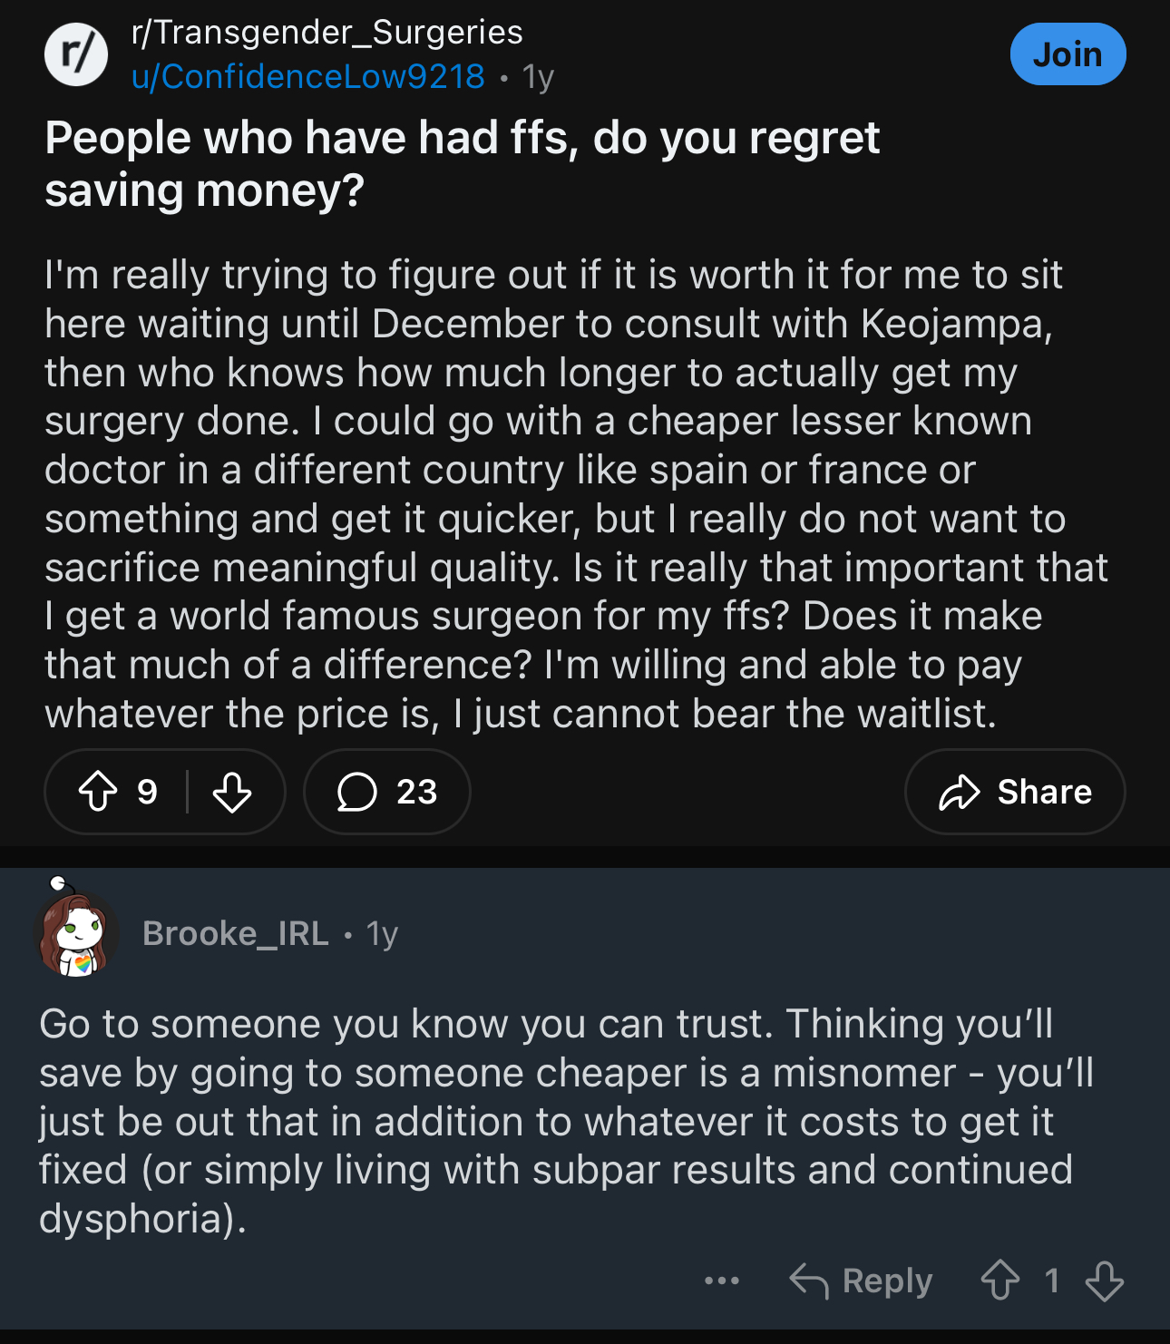Go to r/Transgender_Surgeries subreddit
Screen dimensions: 1170x1344
point(327,33)
